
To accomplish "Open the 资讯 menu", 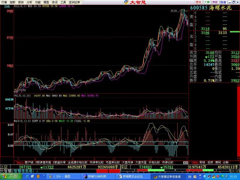I will tap(55, 2).
